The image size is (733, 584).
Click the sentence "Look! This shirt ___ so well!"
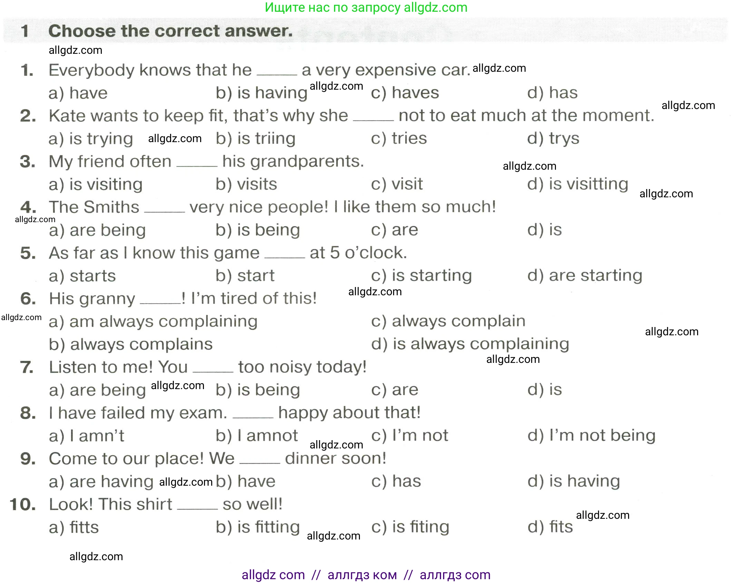click(166, 504)
